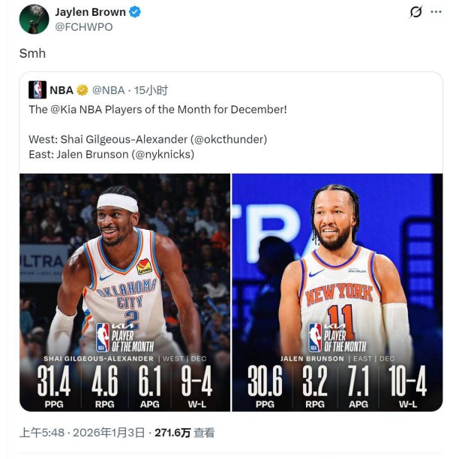450x459 pixels.
Task: Open the three-dot more options menu
Action: point(436,12)
